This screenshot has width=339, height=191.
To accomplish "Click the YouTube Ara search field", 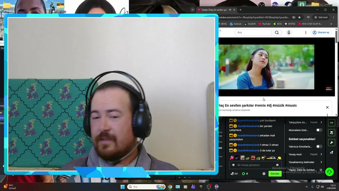I will tap(253, 32).
